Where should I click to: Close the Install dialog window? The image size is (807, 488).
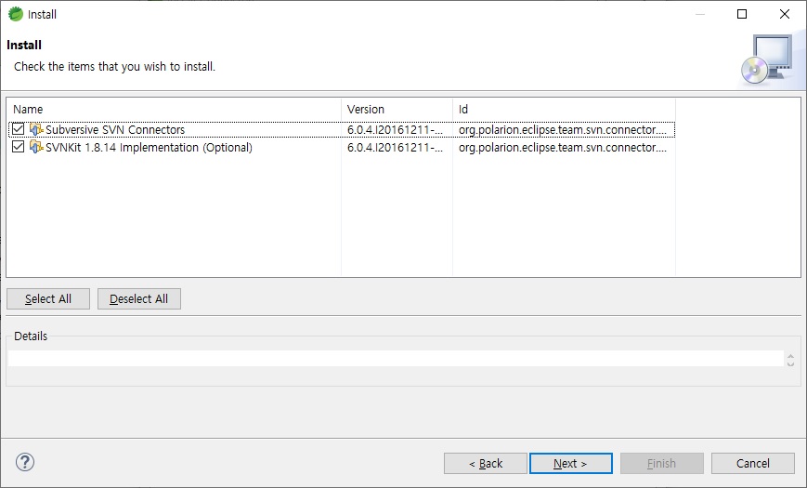[785, 14]
